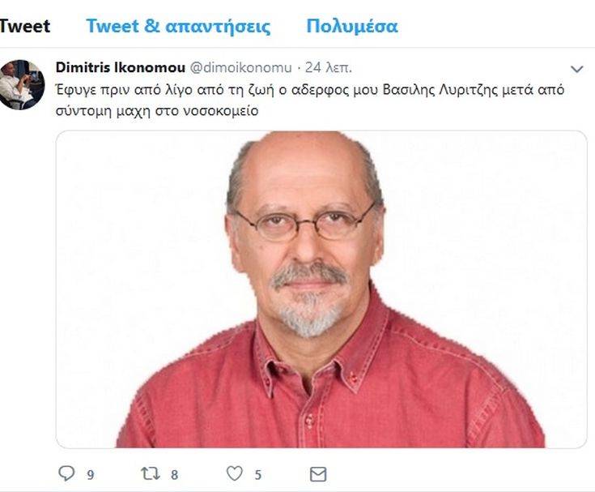Click the @dimoikonomu handle
This screenshot has width=595, height=492.
[240, 67]
